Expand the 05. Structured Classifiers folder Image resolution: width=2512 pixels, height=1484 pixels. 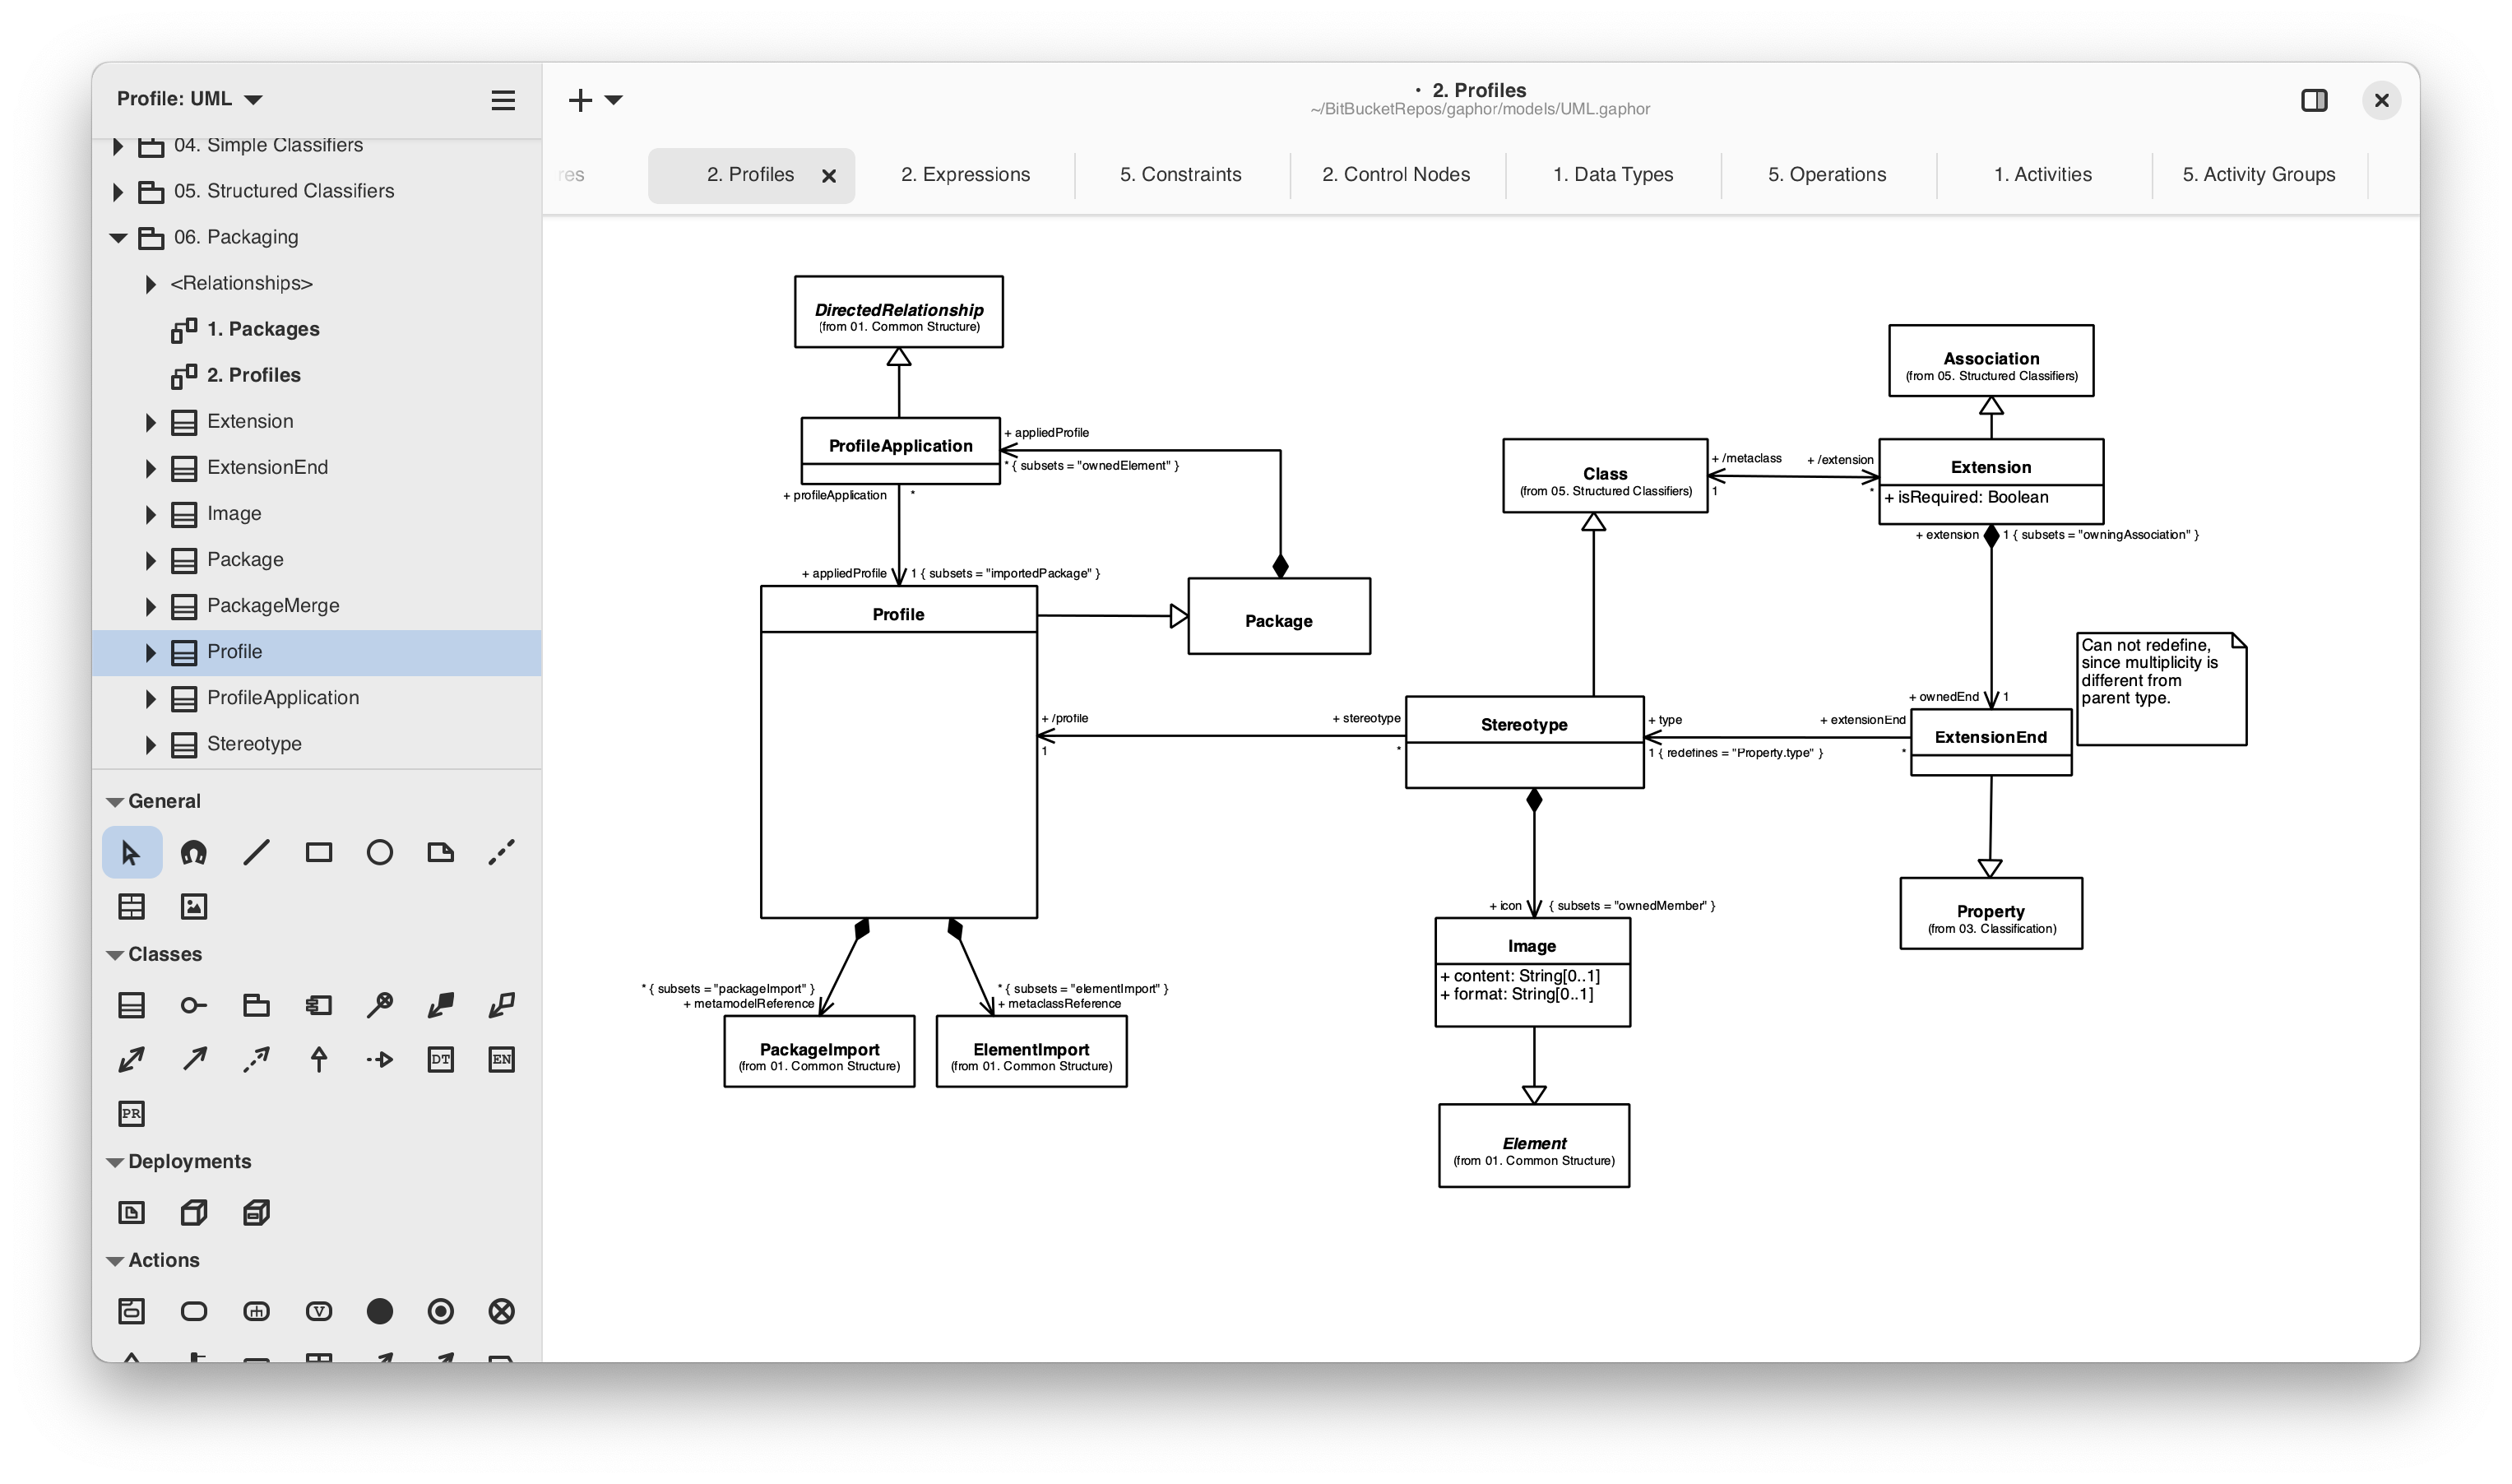tap(118, 192)
